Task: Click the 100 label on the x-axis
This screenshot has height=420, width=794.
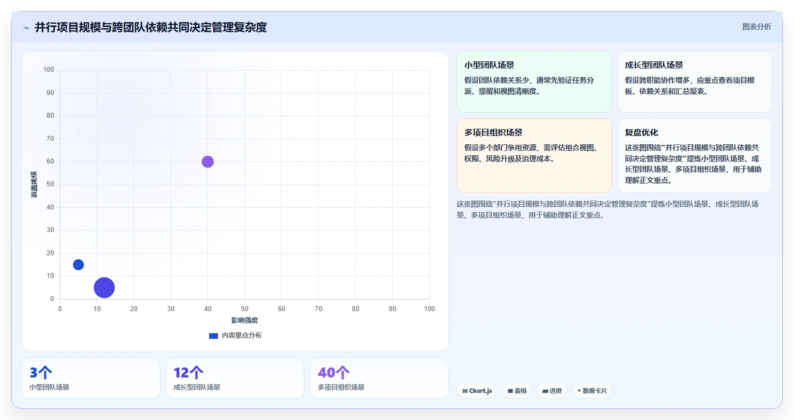Action: (429, 309)
